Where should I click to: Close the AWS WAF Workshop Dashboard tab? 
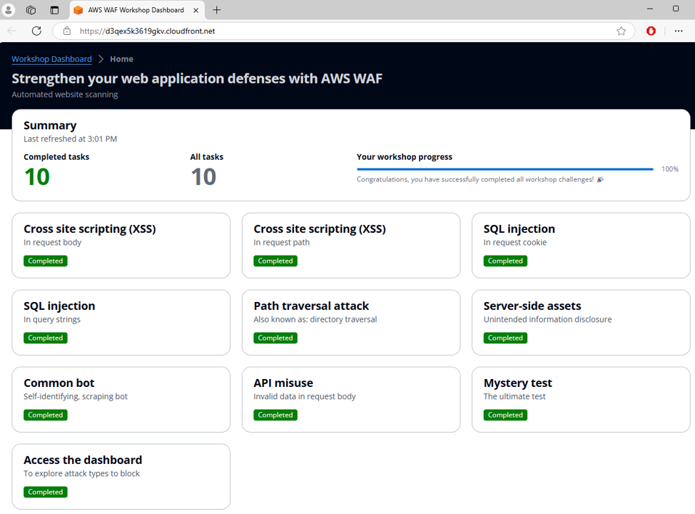tap(196, 10)
